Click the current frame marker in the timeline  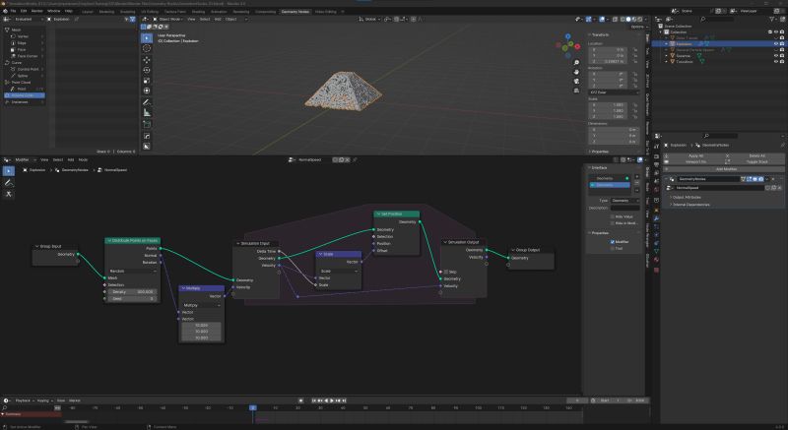pos(253,408)
